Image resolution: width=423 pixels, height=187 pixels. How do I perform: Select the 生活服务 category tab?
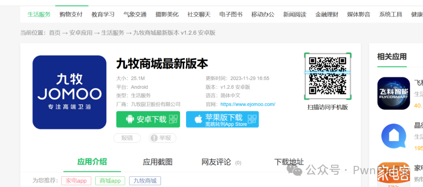coord(39,14)
